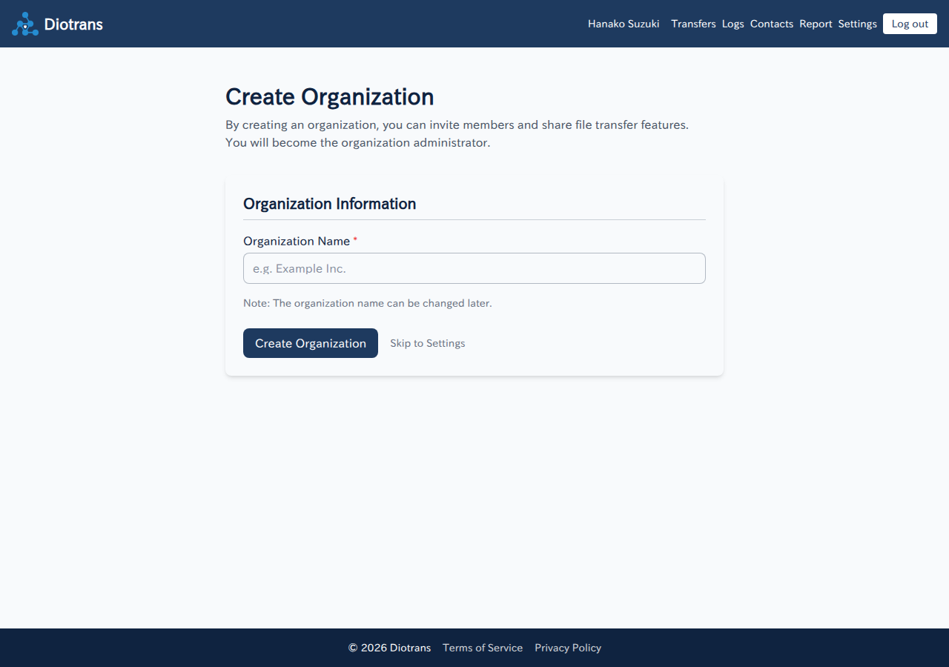Open Settings from the navbar
This screenshot has width=949, height=667.
(x=858, y=24)
